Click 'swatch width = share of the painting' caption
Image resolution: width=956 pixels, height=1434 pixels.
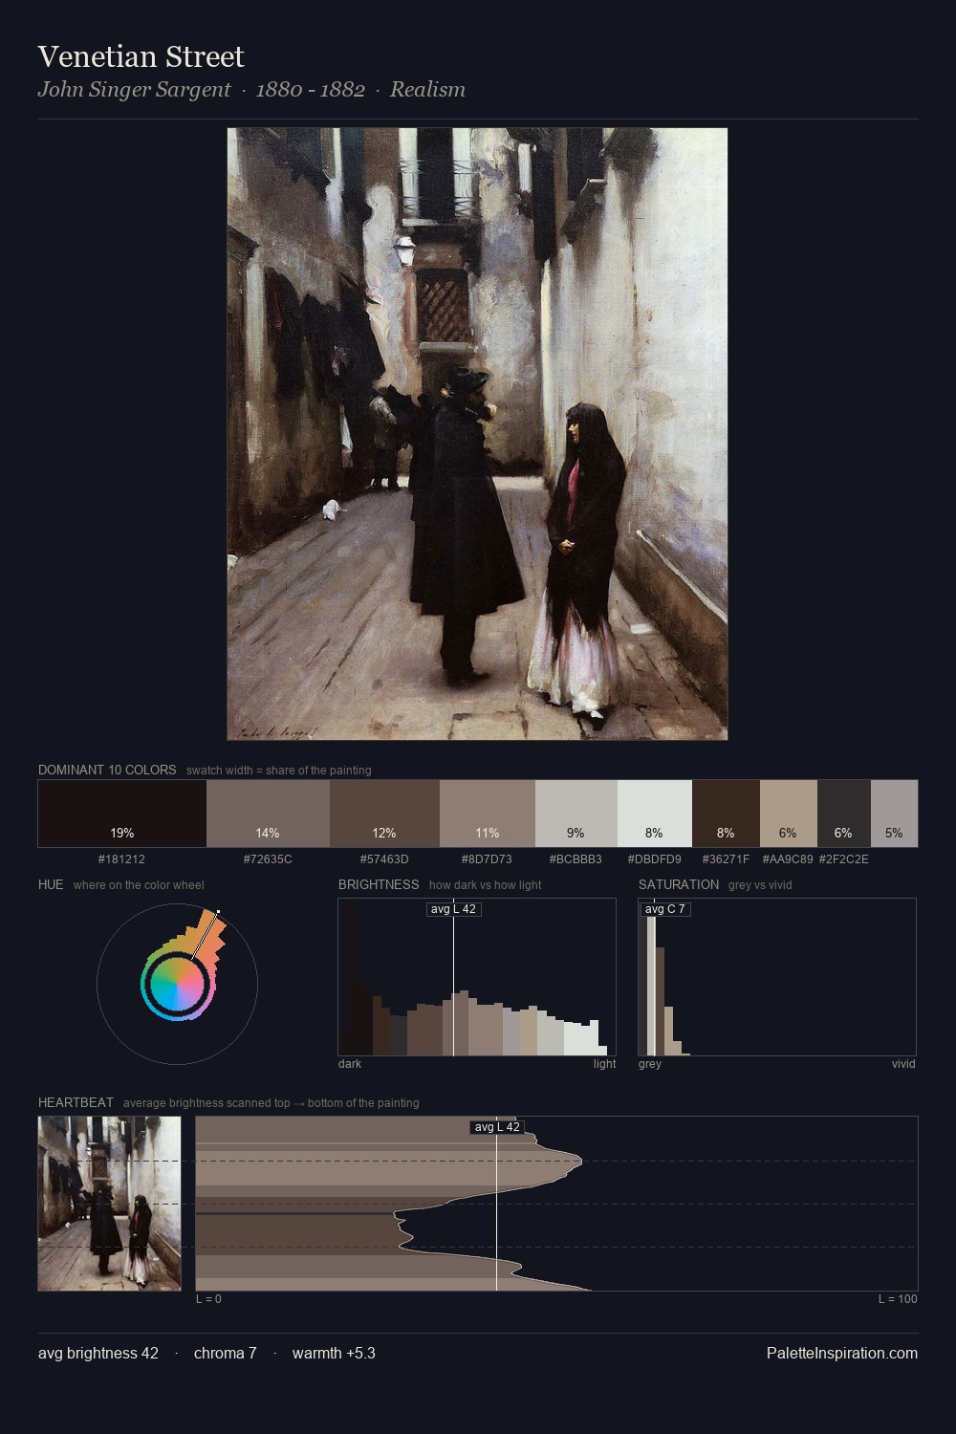click(x=279, y=771)
